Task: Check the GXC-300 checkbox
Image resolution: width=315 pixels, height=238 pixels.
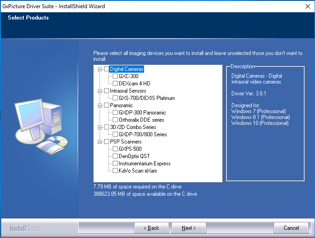Action: click(115, 76)
